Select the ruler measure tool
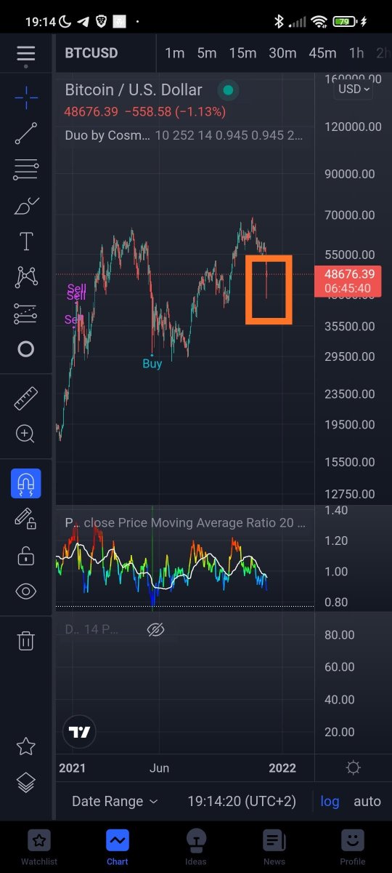 25,398
